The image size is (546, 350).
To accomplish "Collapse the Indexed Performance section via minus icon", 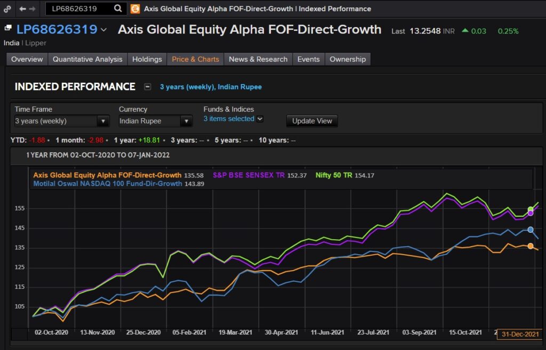I will tap(148, 86).
